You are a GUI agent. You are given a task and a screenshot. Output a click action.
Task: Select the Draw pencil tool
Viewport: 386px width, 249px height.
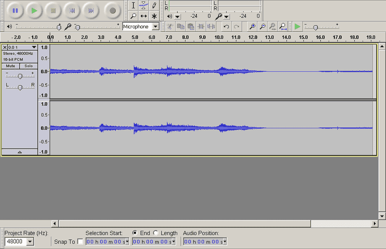154,5
